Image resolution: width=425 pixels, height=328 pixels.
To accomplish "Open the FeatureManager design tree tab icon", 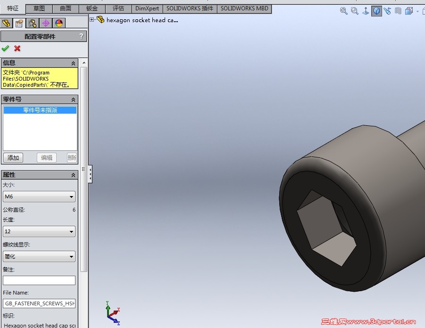I will [x=6, y=23].
